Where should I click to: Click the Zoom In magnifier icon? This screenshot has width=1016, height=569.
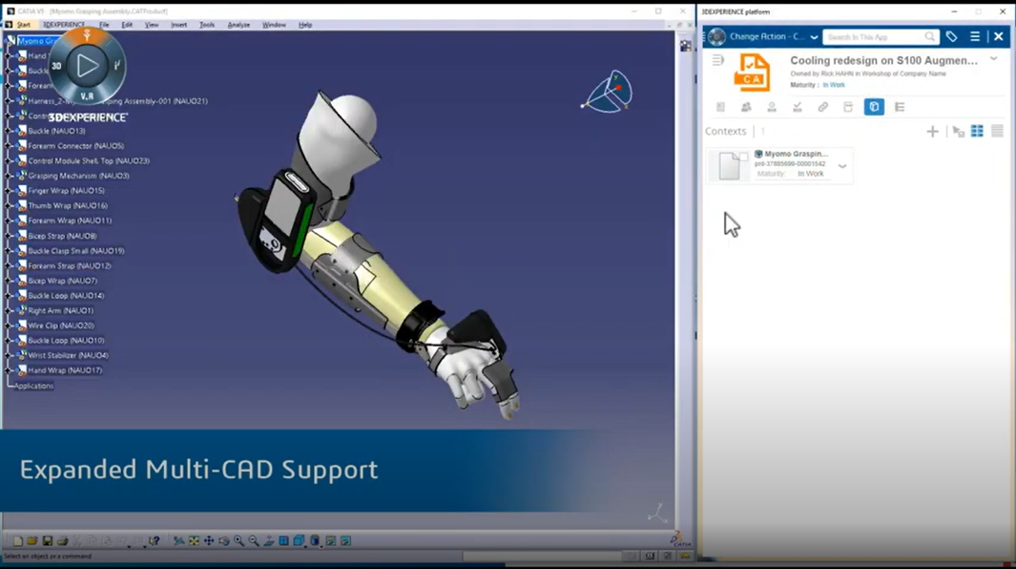click(239, 540)
